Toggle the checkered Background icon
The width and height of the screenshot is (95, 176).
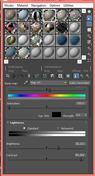point(89,24)
